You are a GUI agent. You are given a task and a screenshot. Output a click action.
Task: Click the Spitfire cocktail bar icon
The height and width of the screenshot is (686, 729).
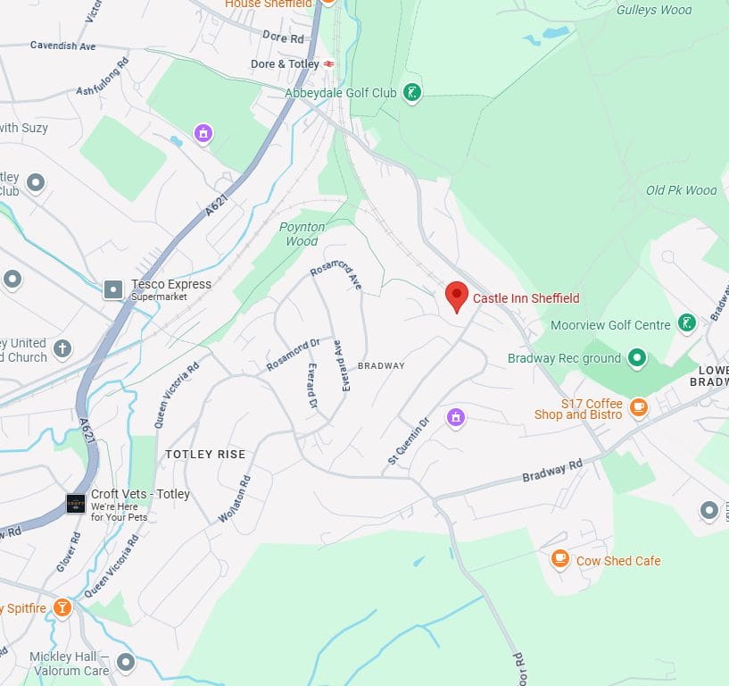pos(62,607)
